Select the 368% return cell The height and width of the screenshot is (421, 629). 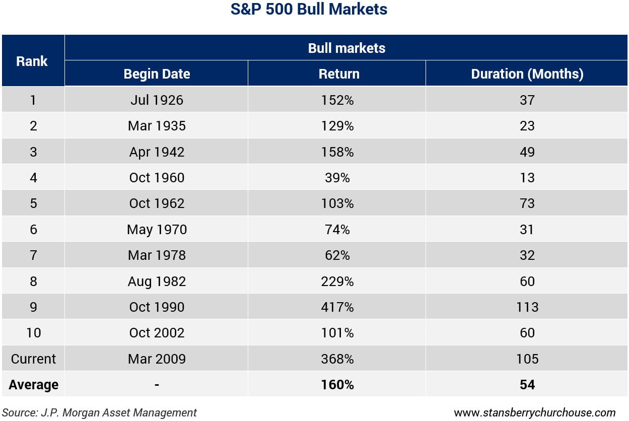[337, 359]
